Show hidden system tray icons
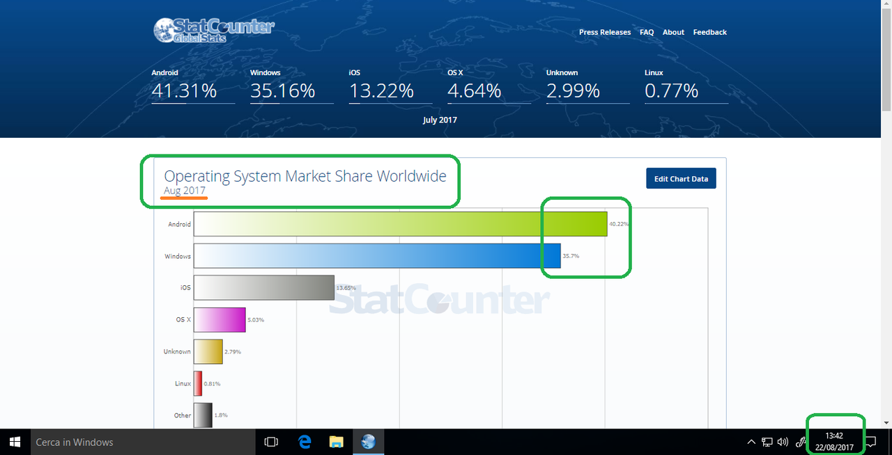The image size is (892, 455). click(751, 442)
